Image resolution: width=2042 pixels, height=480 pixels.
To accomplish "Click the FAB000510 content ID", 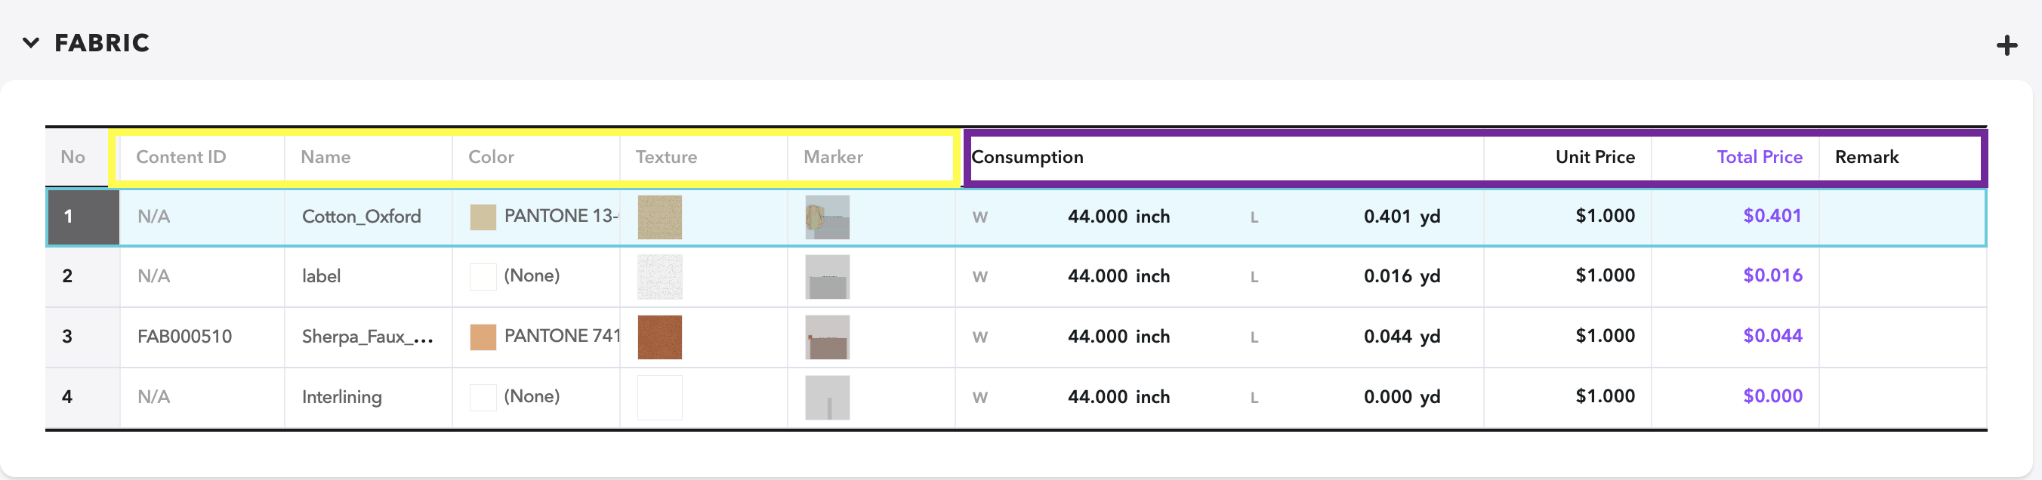I will click(185, 337).
